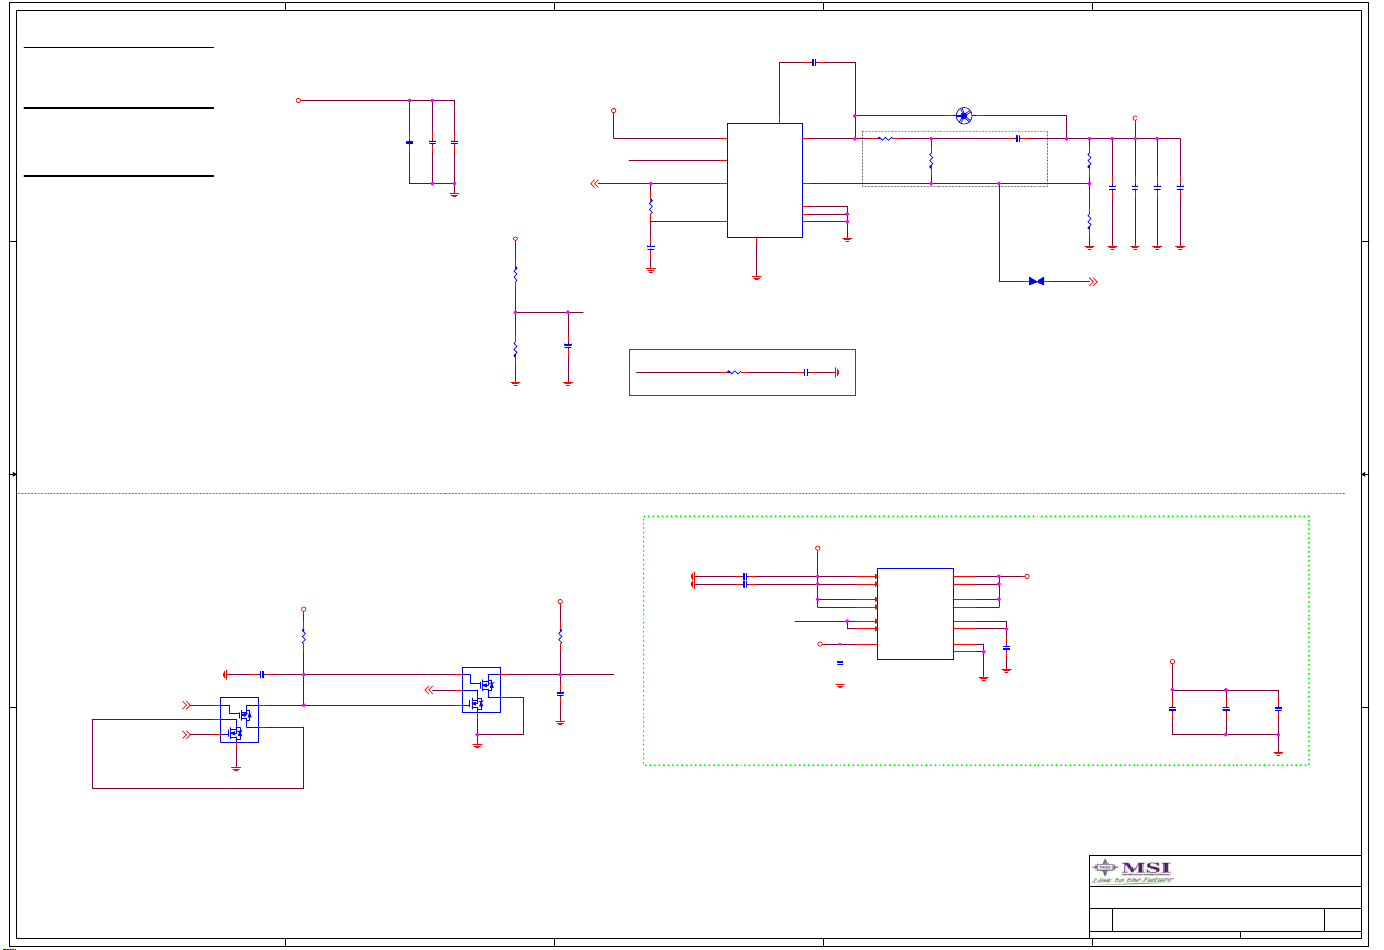
Task: Click the capacitor inside the gray dashed box
Action: coord(1018,139)
